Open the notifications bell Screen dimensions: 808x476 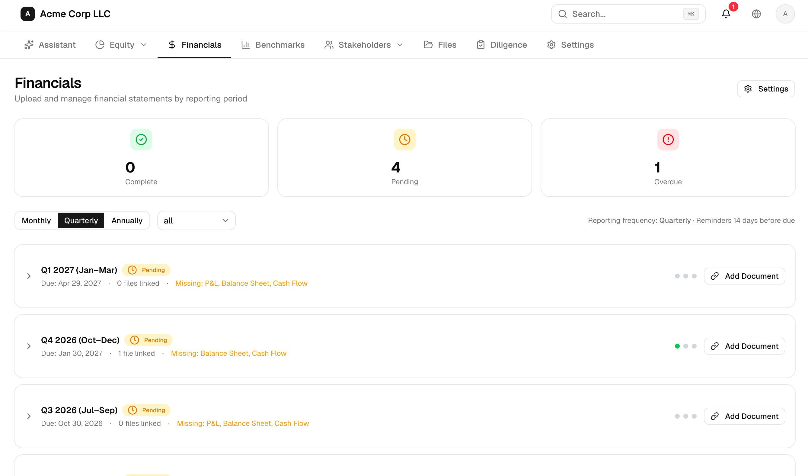pyautogui.click(x=726, y=14)
